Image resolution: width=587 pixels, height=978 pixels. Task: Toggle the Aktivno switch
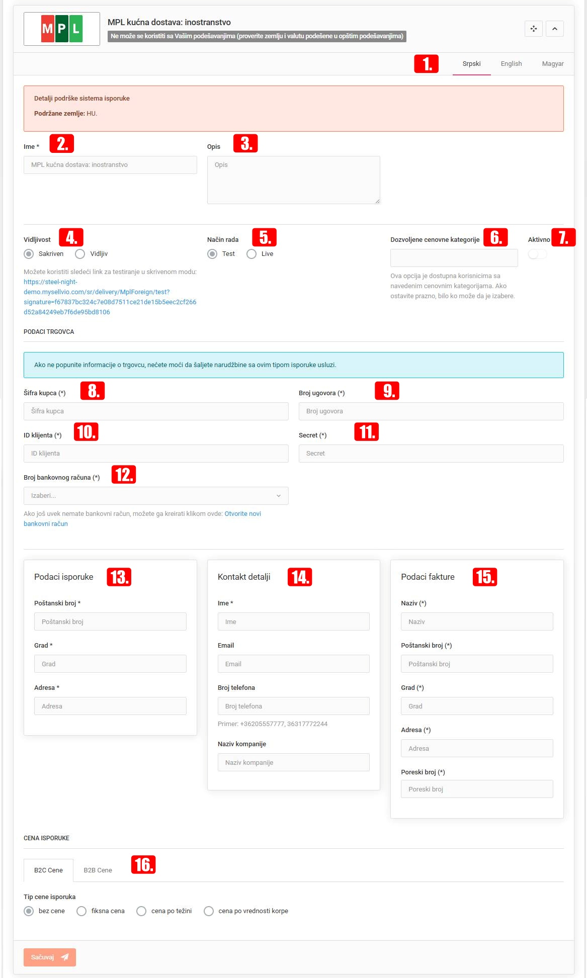coord(537,254)
